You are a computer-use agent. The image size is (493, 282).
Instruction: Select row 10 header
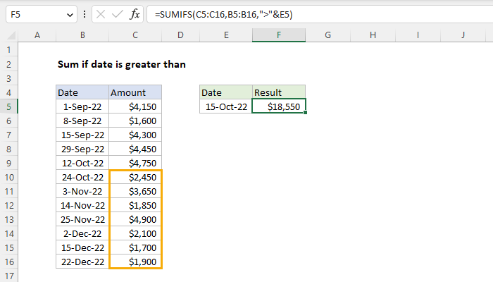(8, 177)
